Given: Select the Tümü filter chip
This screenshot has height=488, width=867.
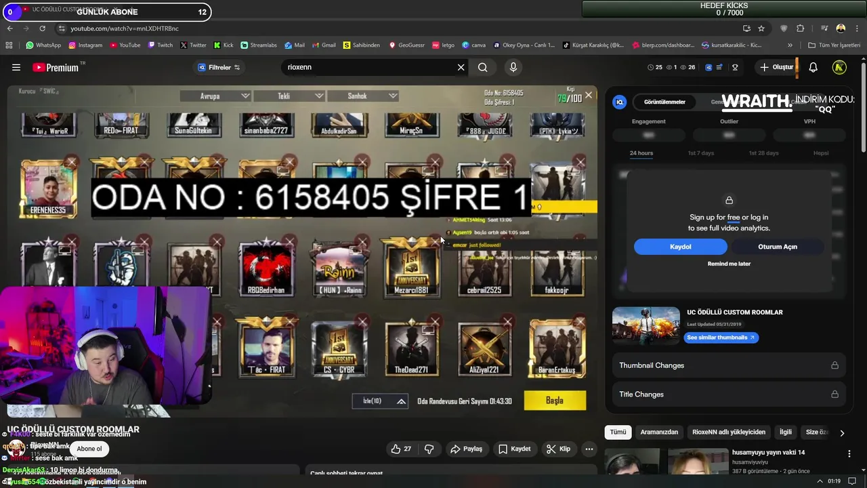Looking at the screenshot, I should pos(618,432).
